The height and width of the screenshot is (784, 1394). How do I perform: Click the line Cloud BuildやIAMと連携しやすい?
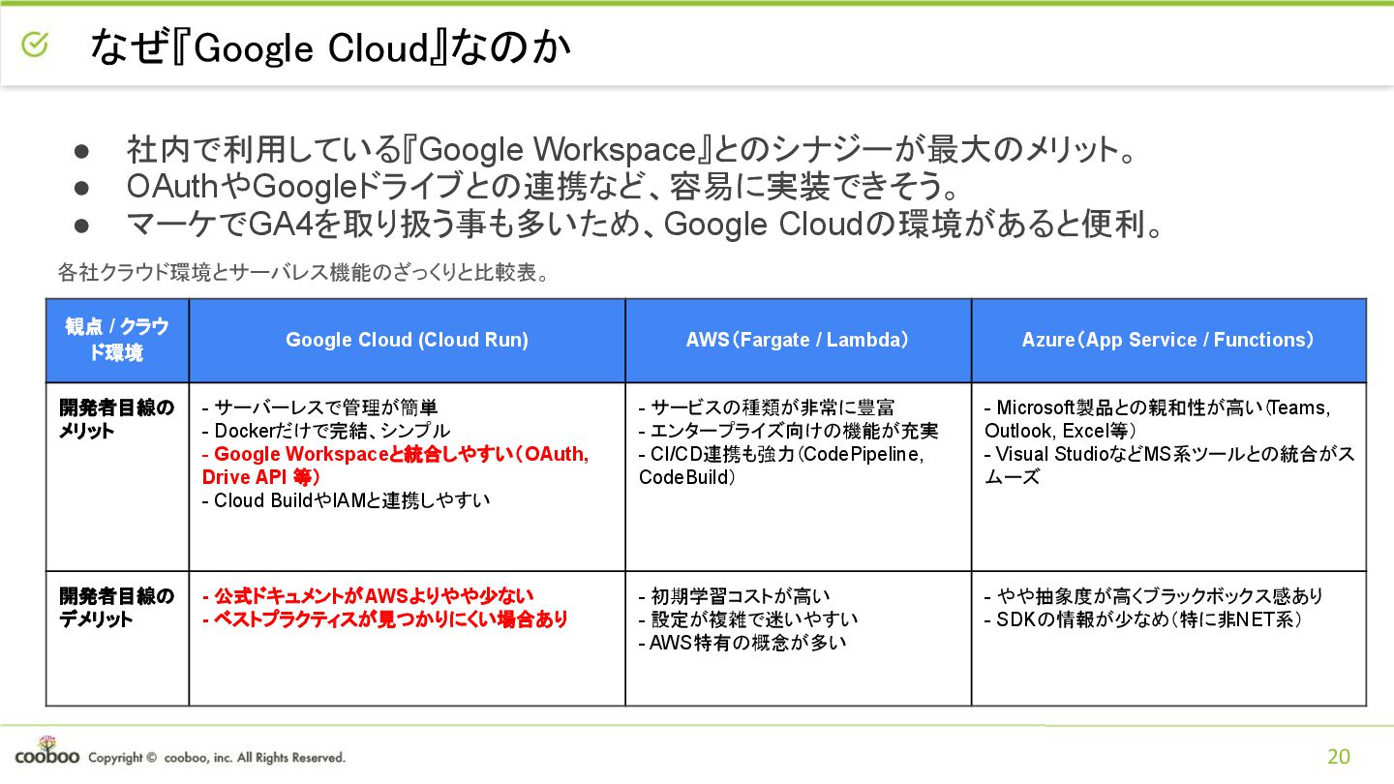347,500
